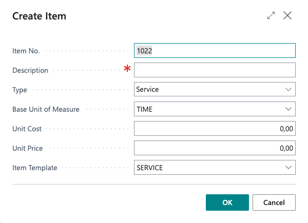The height and width of the screenshot is (223, 308).
Task: Close the Create Item dialog
Action: click(287, 16)
